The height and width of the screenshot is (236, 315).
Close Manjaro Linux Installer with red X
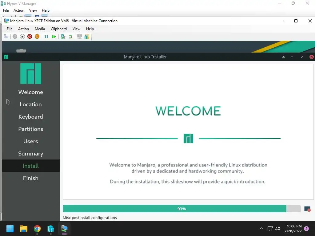tap(312, 57)
